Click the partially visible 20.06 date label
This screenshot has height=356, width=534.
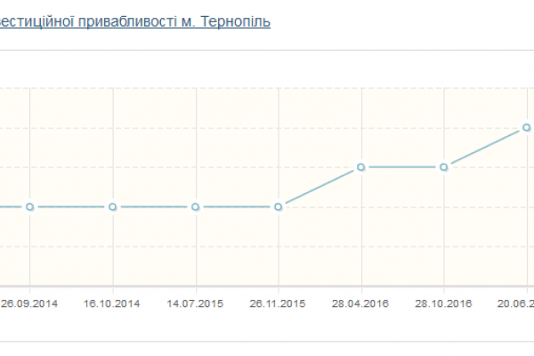[515, 303]
